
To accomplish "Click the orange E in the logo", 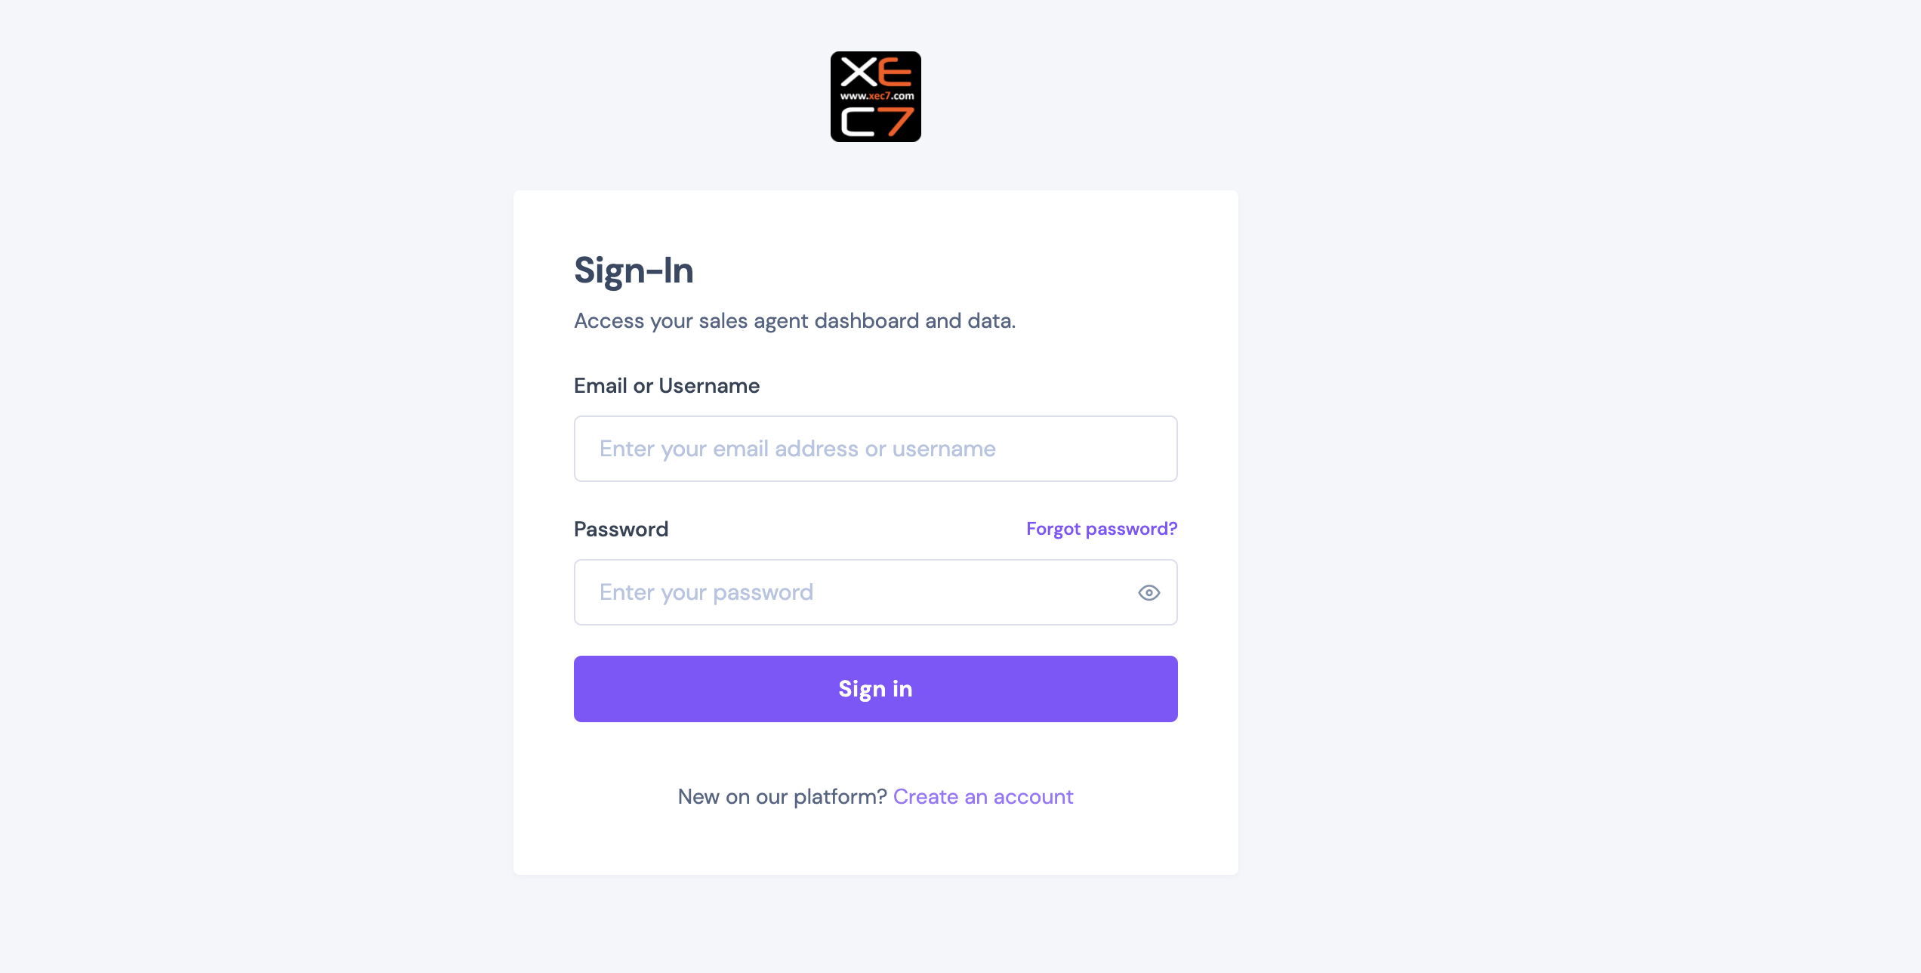I will click(896, 73).
